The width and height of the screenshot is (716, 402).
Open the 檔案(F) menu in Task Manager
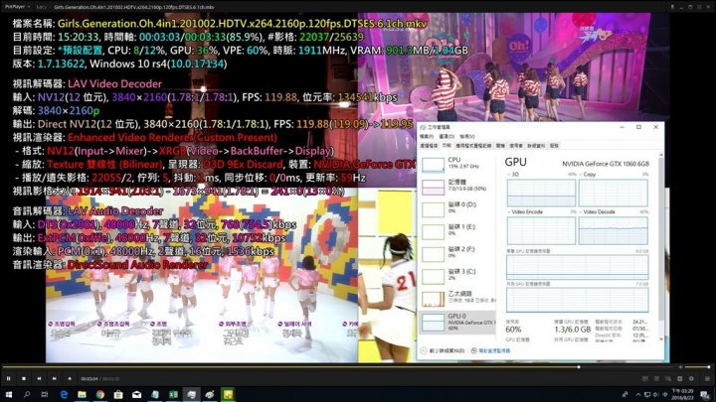click(427, 136)
